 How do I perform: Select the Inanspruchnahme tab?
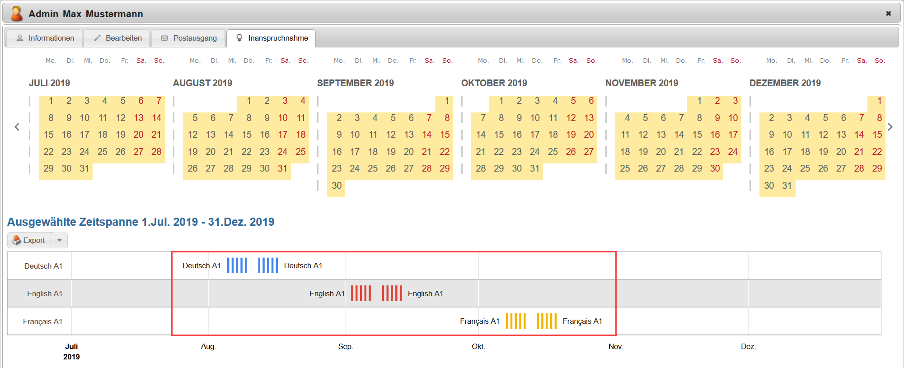[272, 38]
